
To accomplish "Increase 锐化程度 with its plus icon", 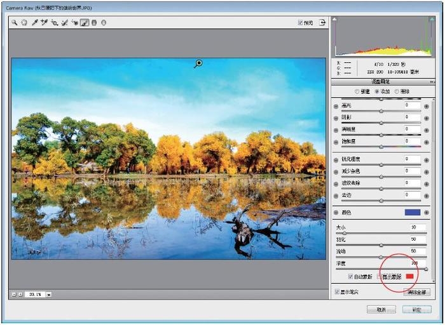I will point(427,160).
